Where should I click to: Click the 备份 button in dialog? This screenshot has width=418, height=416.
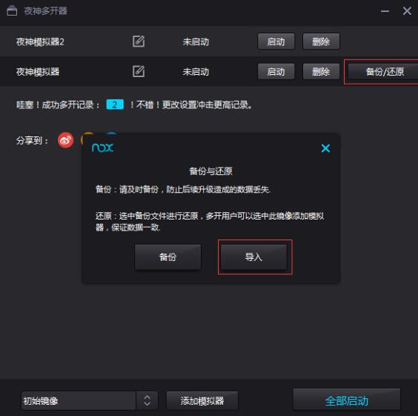click(x=168, y=257)
